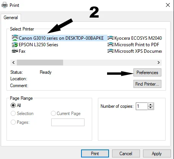Click the EPSON L3250 Series printer icon
This screenshot has width=174, height=159.
[15, 45]
